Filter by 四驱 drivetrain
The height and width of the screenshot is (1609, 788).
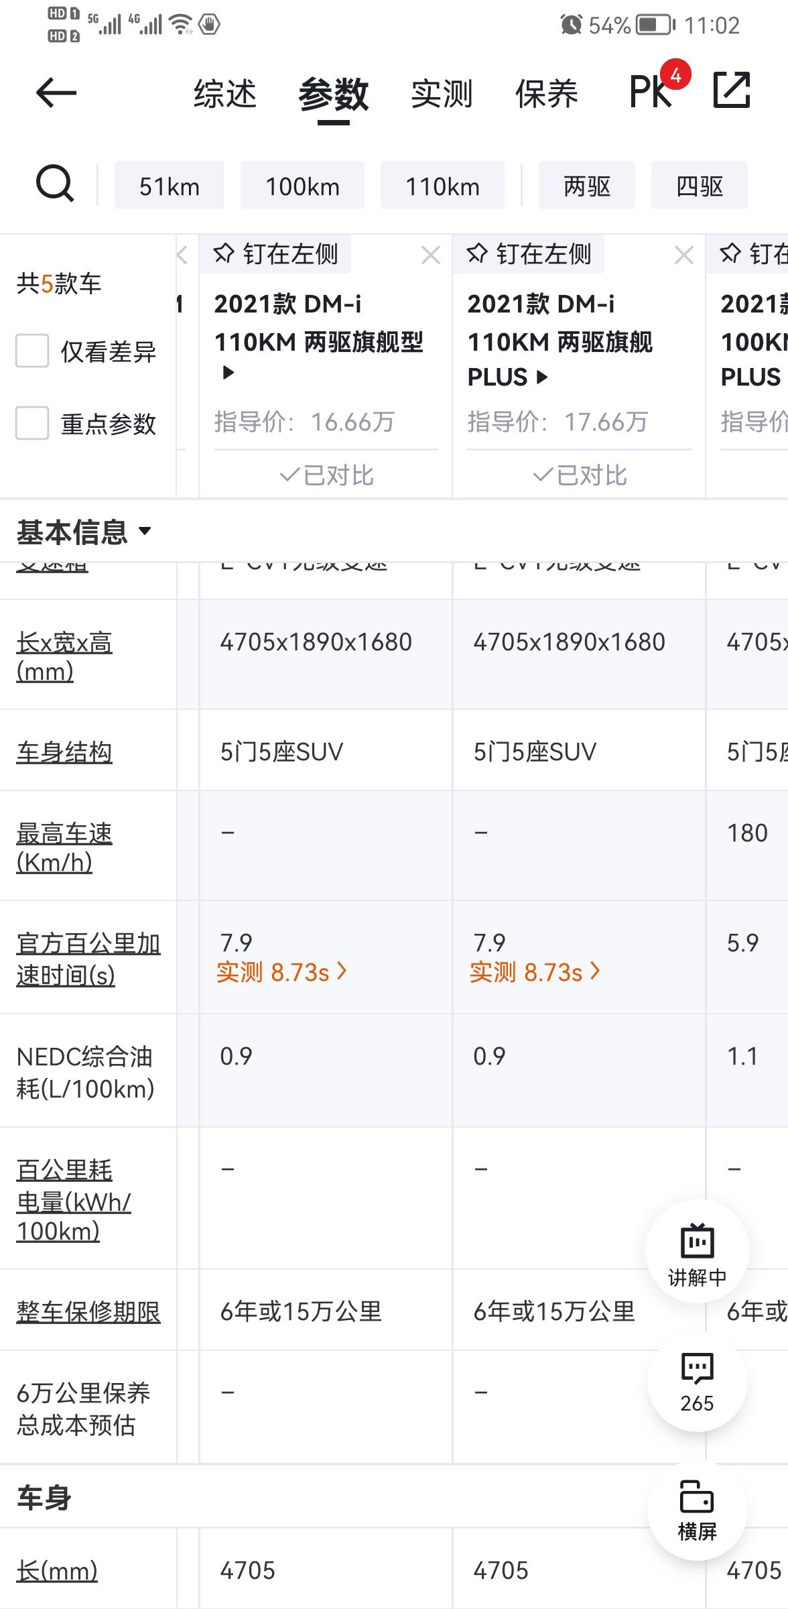pos(700,186)
